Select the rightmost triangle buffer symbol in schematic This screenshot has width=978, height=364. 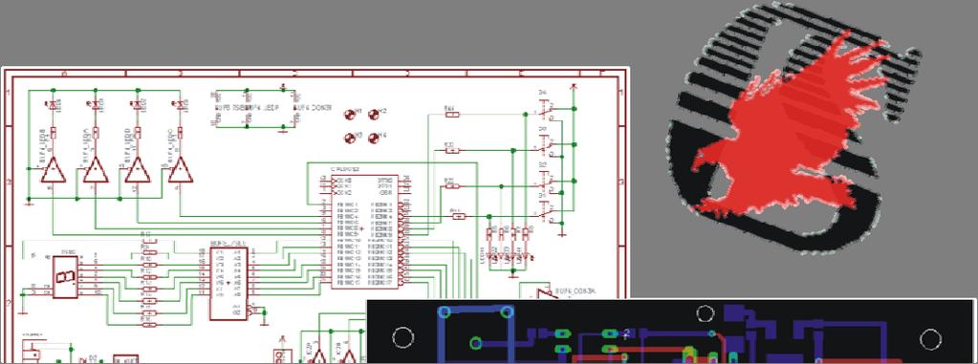tap(181, 170)
